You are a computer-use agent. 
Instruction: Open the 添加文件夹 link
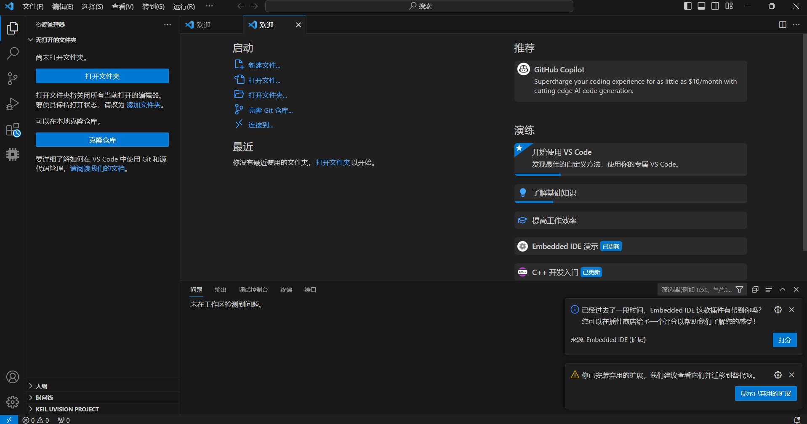[x=144, y=105]
